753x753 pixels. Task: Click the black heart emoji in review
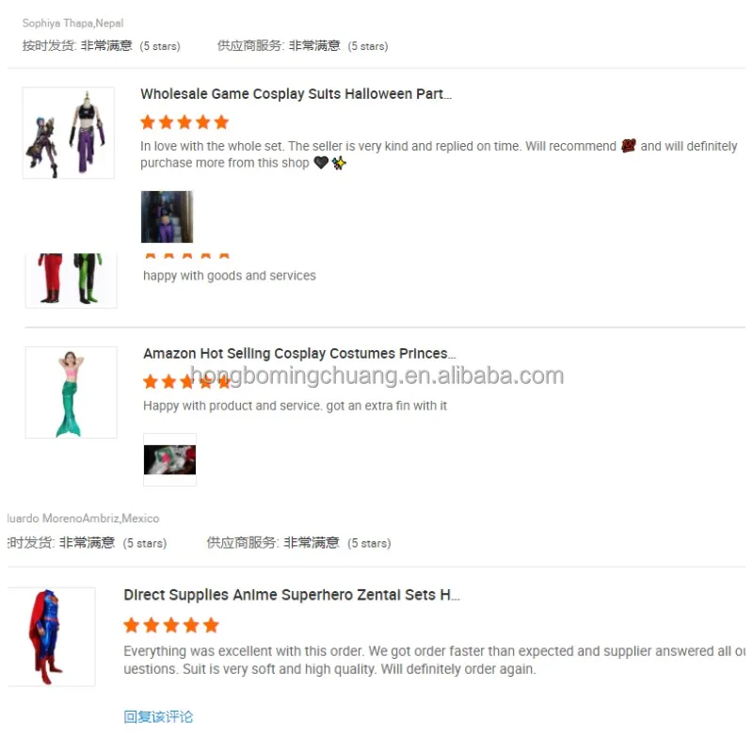point(321,163)
